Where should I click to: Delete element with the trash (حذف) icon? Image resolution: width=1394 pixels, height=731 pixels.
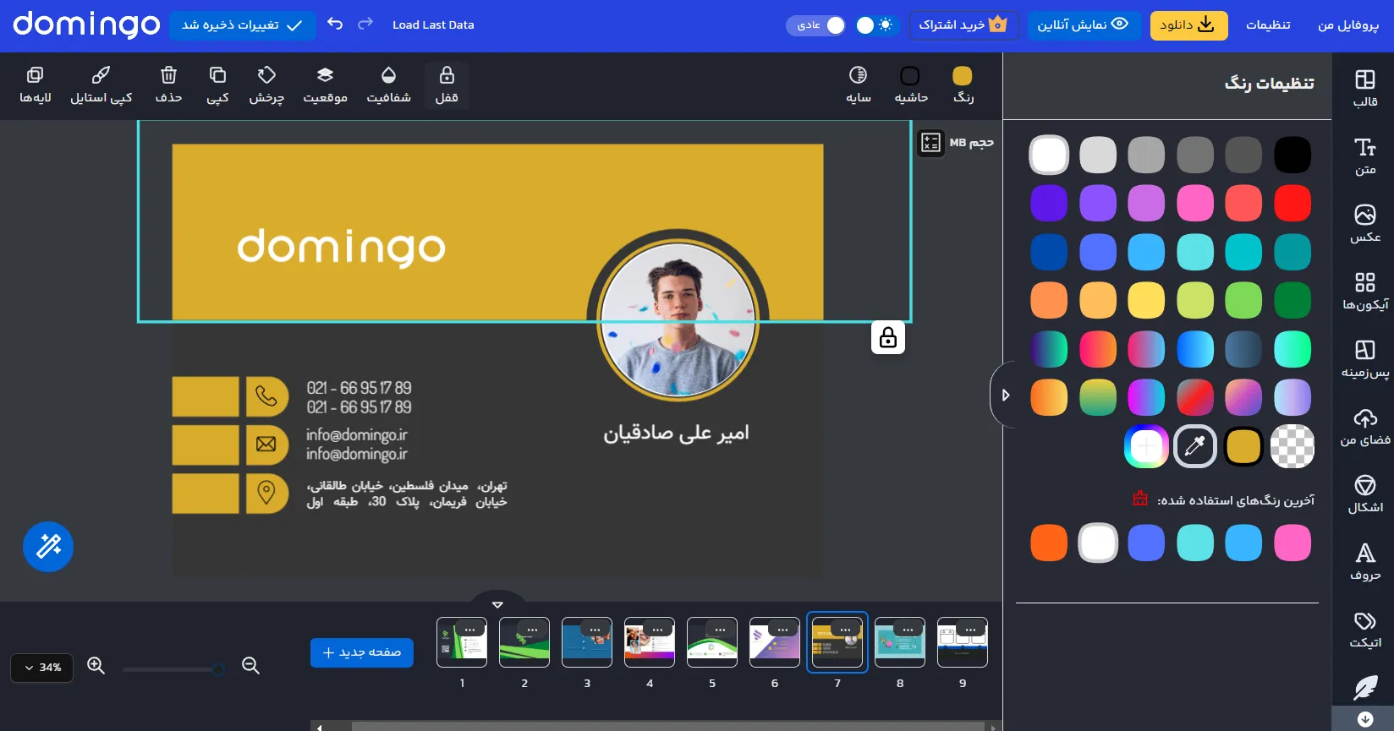168,85
